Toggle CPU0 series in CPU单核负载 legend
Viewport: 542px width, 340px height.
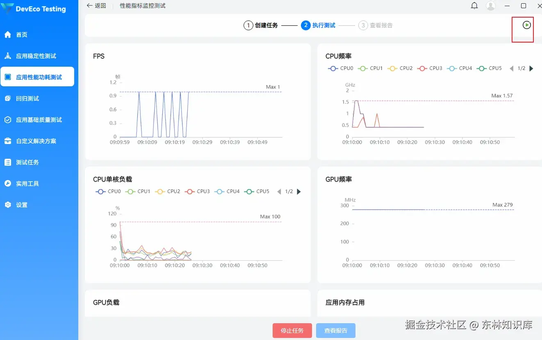pyautogui.click(x=108, y=191)
